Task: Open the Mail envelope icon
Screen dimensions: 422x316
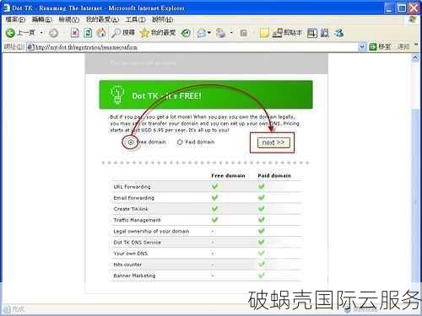Action: coord(202,33)
